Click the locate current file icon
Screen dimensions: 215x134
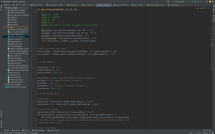click(14, 5)
